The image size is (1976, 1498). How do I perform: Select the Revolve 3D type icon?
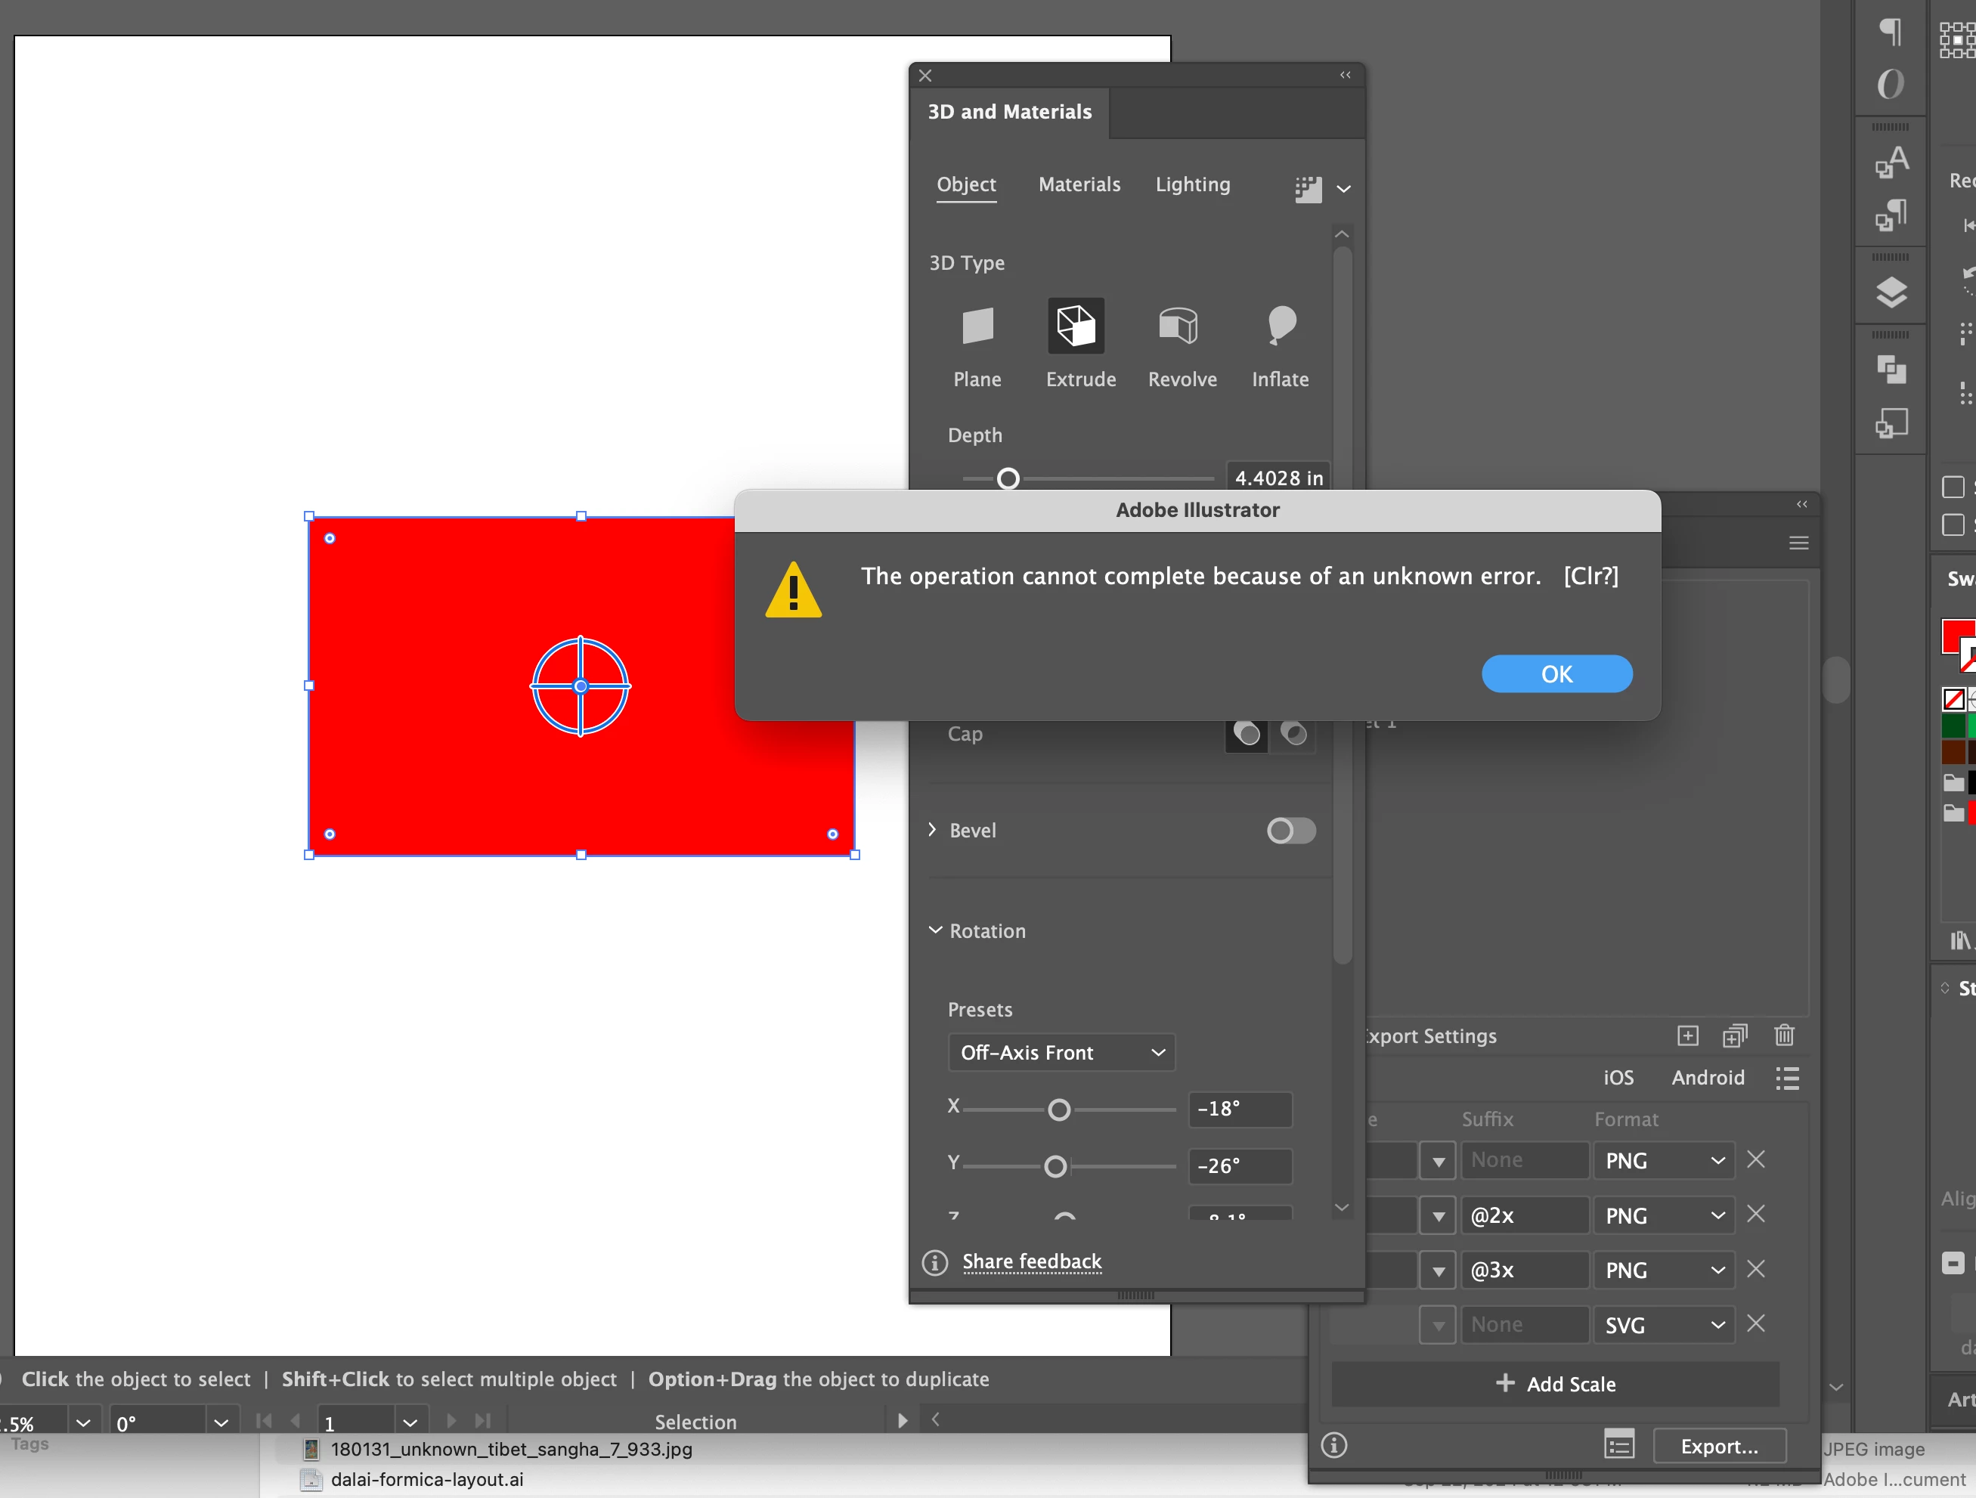[x=1178, y=326]
